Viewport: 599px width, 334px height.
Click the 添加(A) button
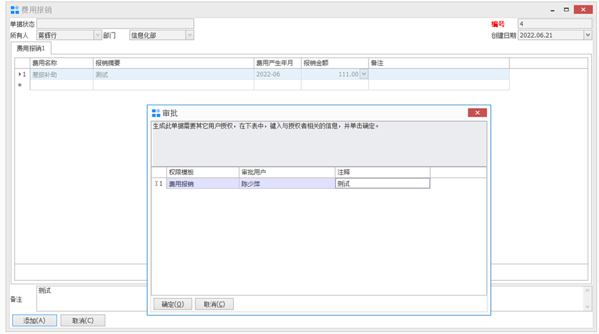pos(34,321)
